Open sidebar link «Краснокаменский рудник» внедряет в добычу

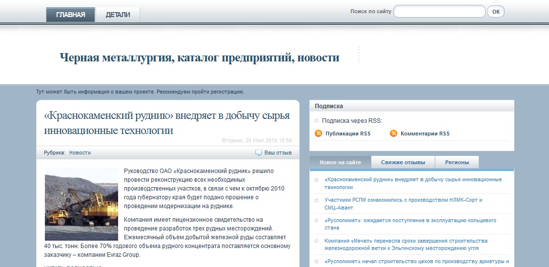pos(413,183)
